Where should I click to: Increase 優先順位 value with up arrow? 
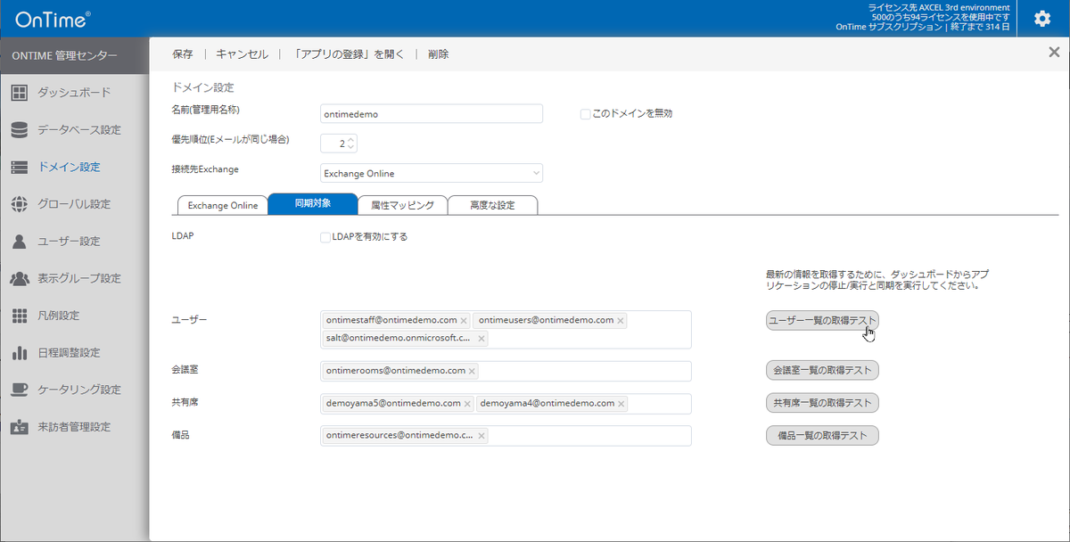coord(351,140)
